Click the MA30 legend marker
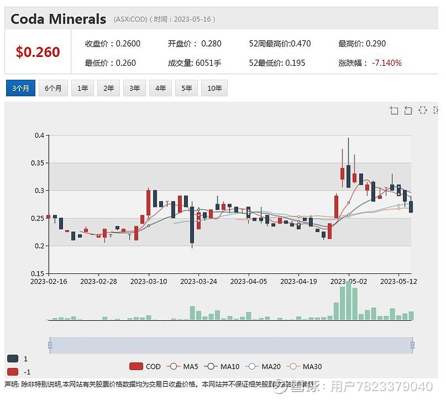Viewport: 446px width, 400px height. click(294, 366)
